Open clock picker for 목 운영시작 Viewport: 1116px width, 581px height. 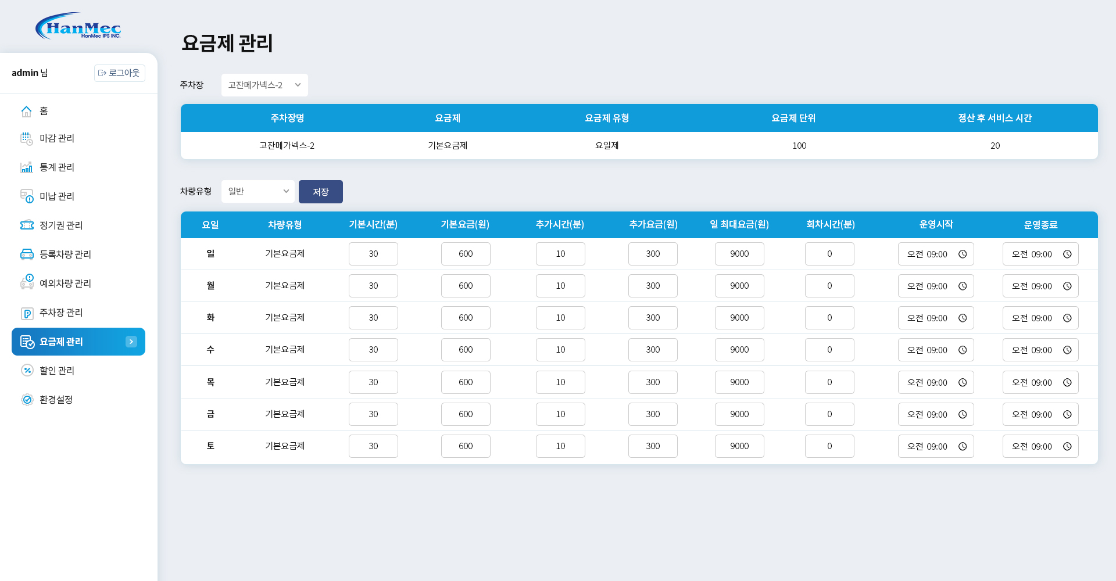pos(963,382)
